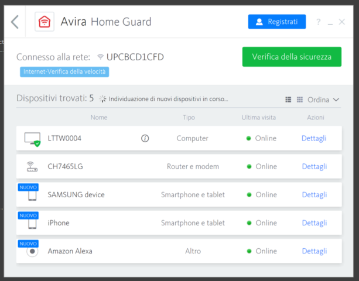Open help with the question mark icon
The image size is (359, 281).
318,22
